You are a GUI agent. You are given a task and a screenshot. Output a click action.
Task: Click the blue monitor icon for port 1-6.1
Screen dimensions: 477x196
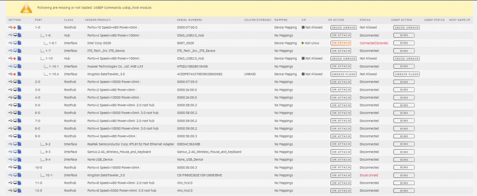pos(15,43)
